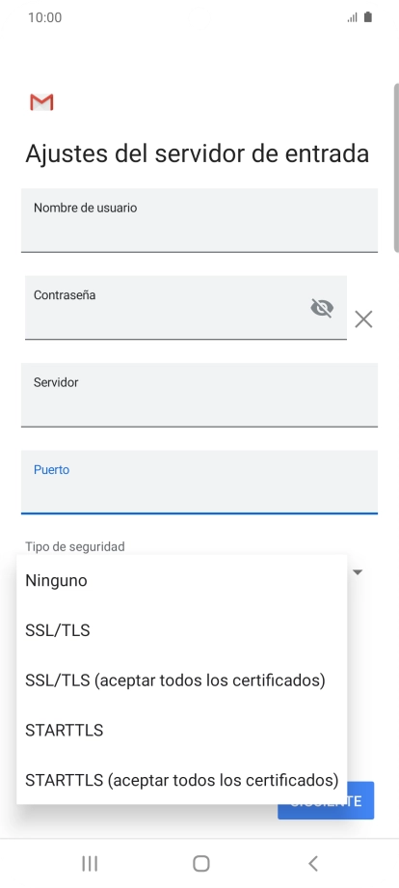This screenshot has height=888, width=399.
Task: Tap the Android back arrow icon
Action: (x=313, y=863)
